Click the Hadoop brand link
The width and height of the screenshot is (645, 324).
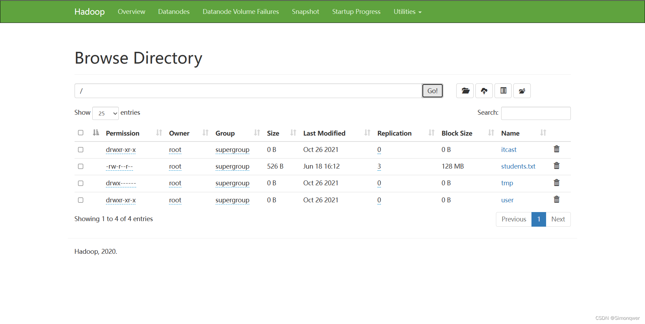pos(90,12)
